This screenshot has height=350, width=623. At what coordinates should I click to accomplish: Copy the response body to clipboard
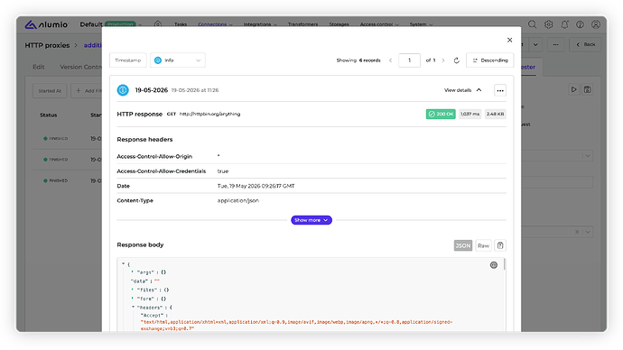[x=500, y=245]
